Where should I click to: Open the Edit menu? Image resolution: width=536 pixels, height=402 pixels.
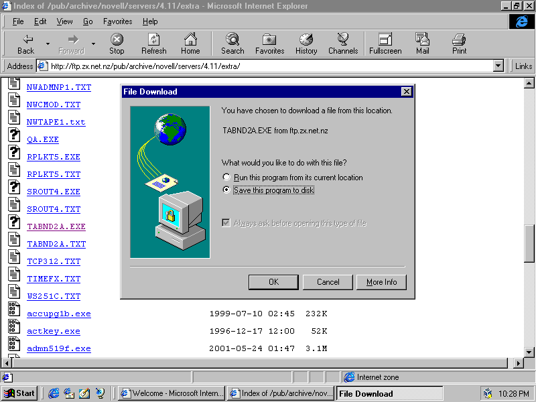(40, 21)
